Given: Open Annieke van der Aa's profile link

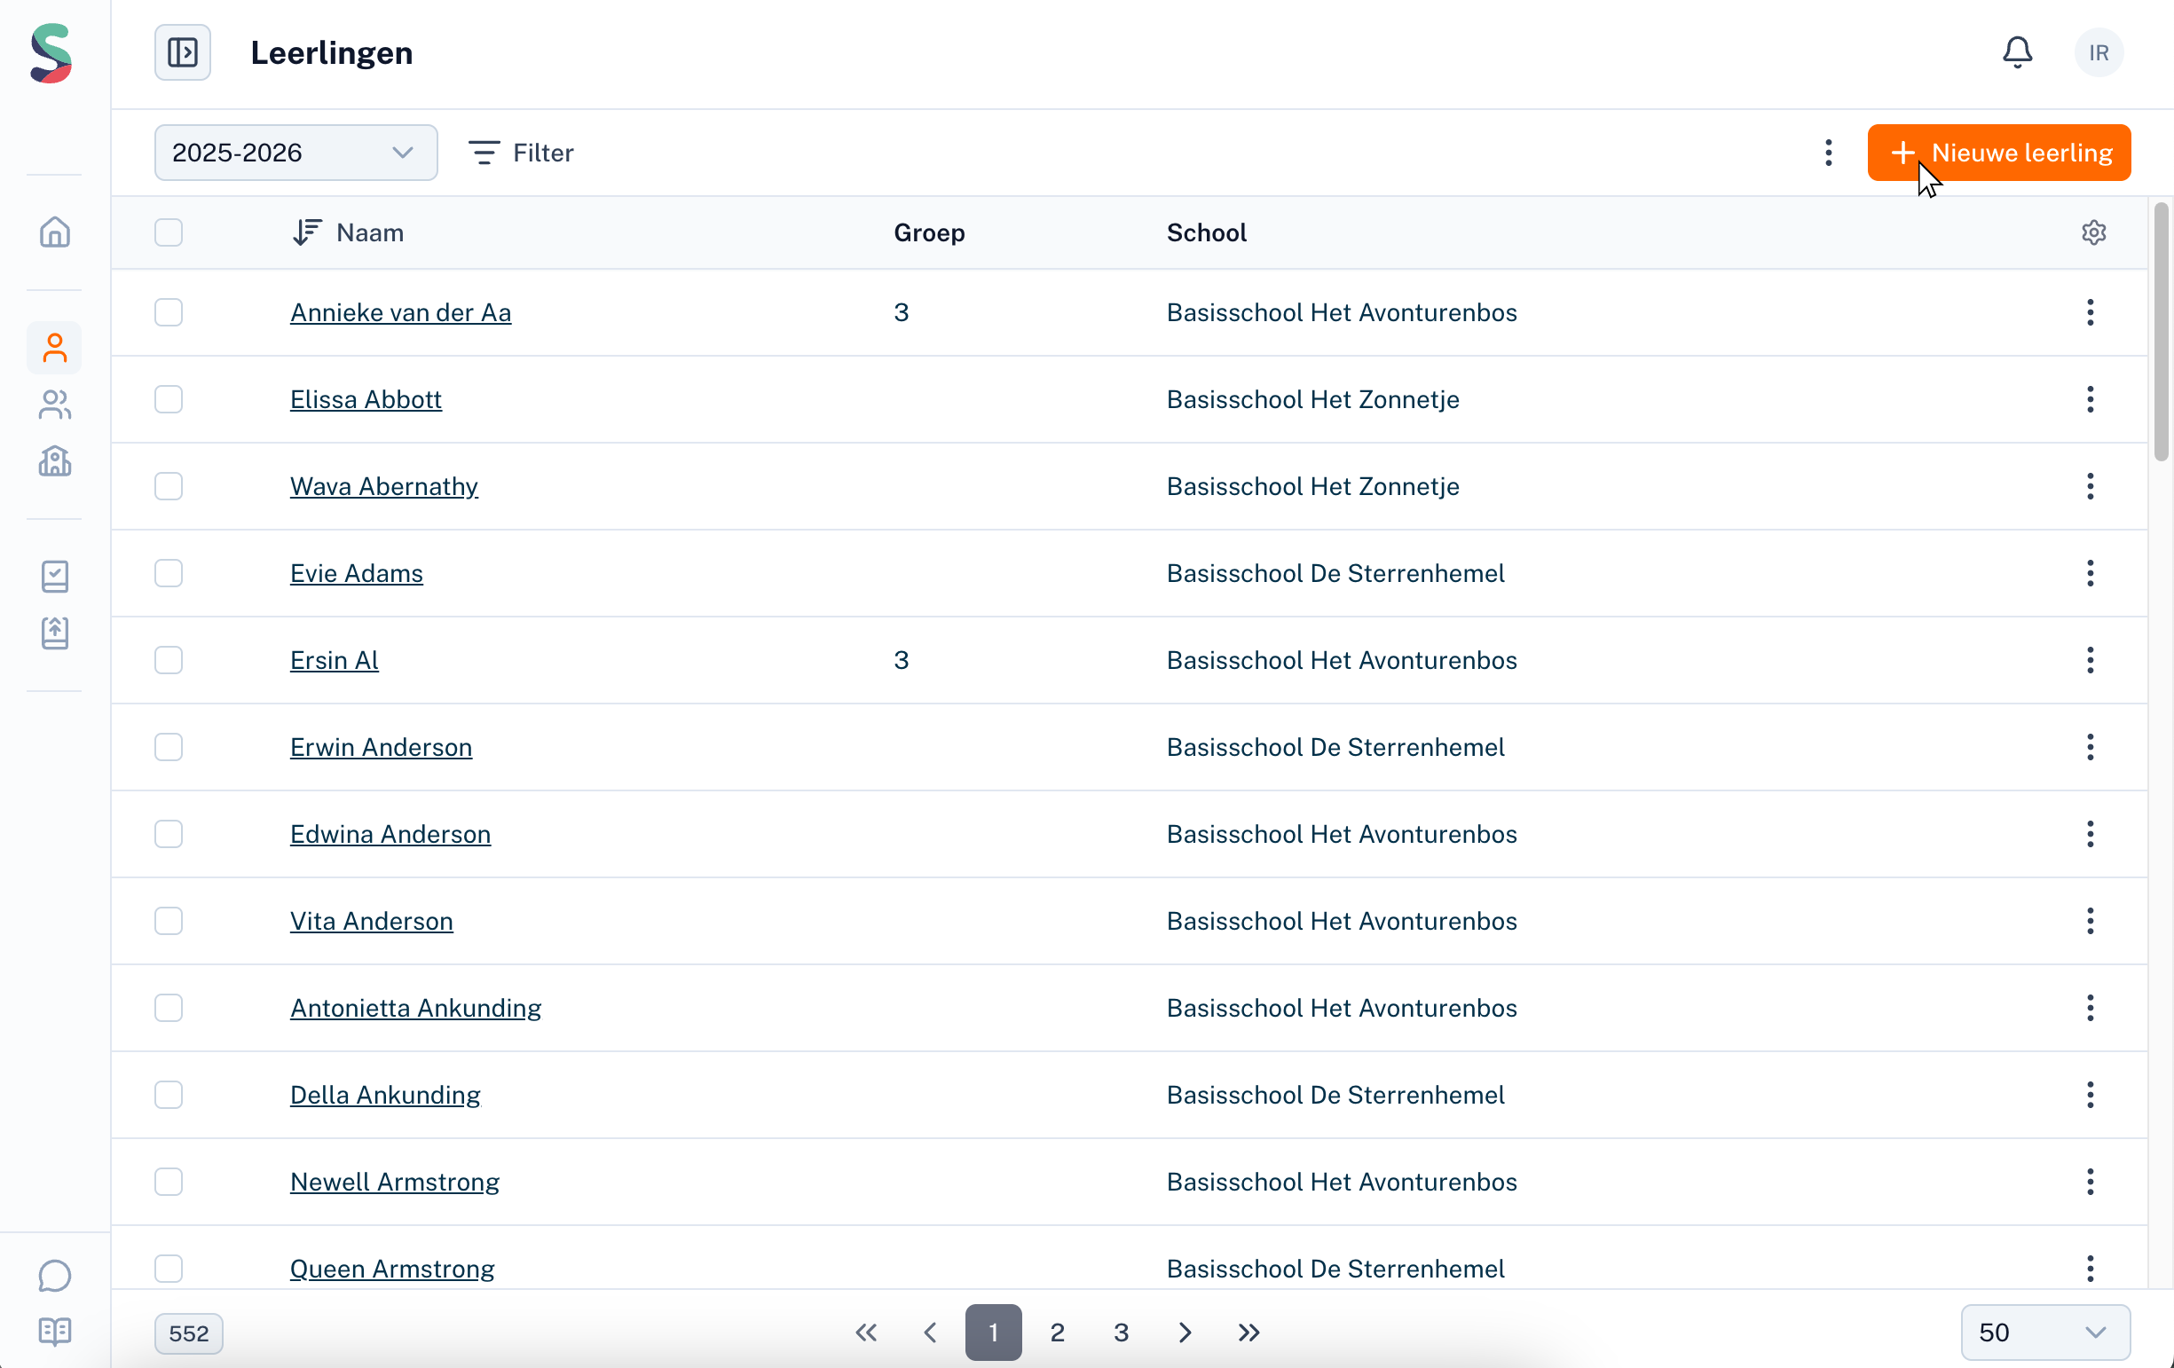Looking at the screenshot, I should (400, 312).
